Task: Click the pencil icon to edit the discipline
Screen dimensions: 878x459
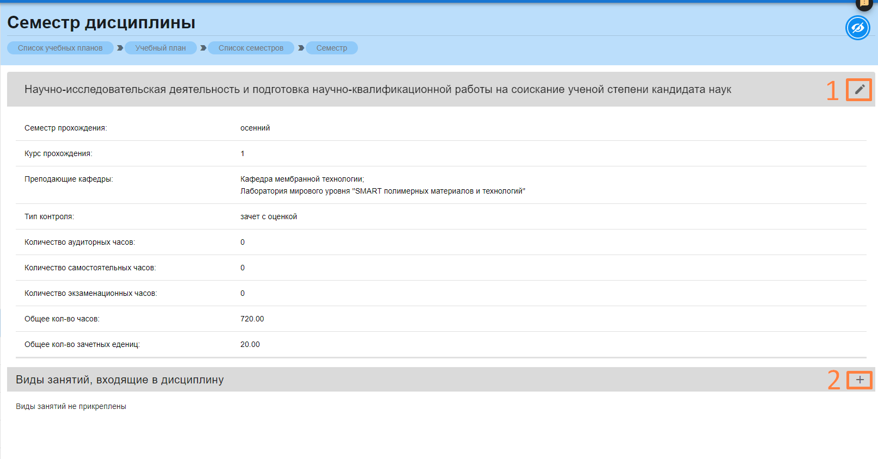Action: pos(860,90)
